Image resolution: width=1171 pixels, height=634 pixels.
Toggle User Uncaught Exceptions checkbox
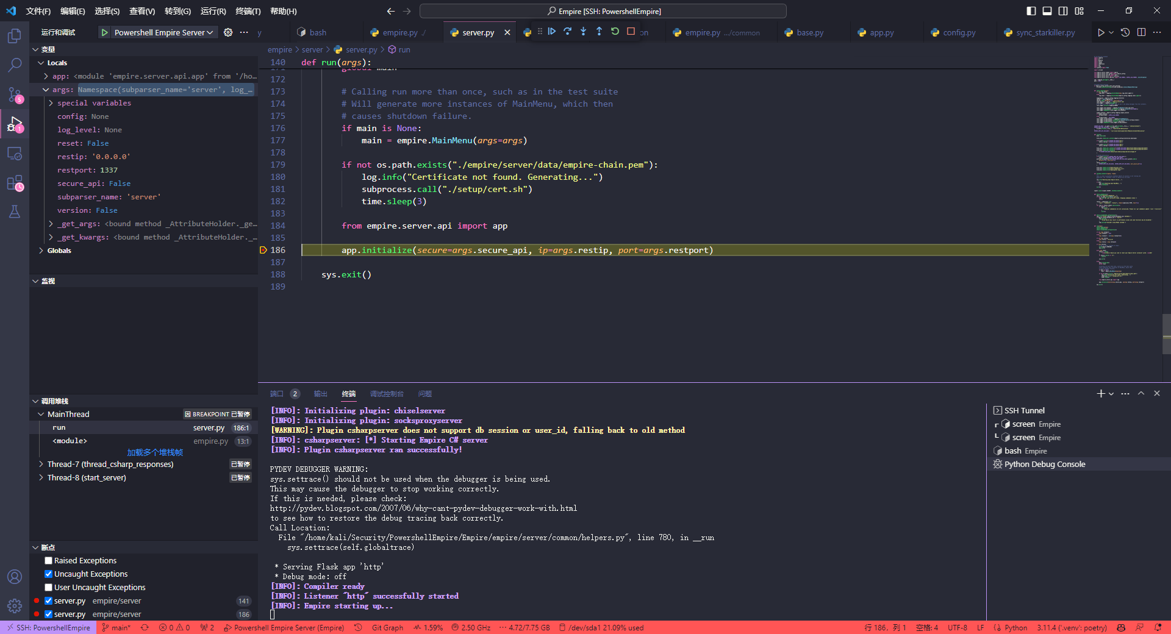(48, 588)
